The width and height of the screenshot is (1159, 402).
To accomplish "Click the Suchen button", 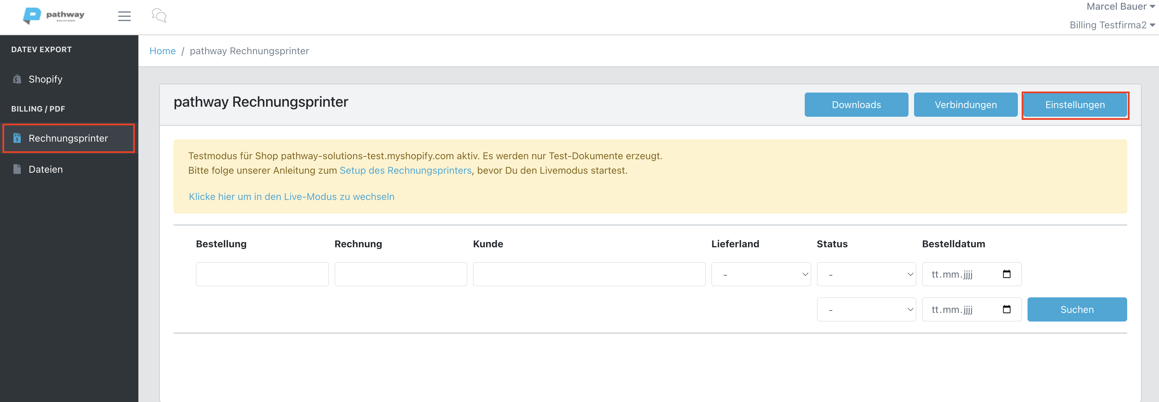I will (1077, 309).
